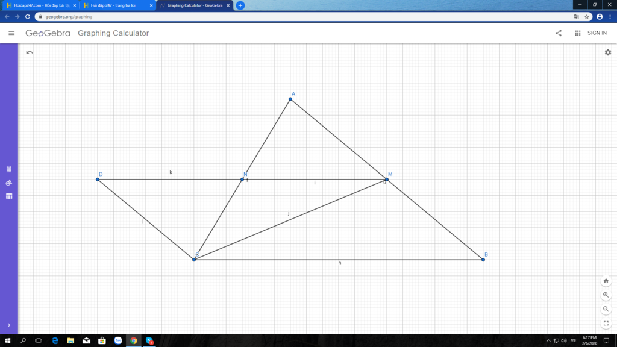
Task: Open the Windows notification center
Action: tap(606, 341)
